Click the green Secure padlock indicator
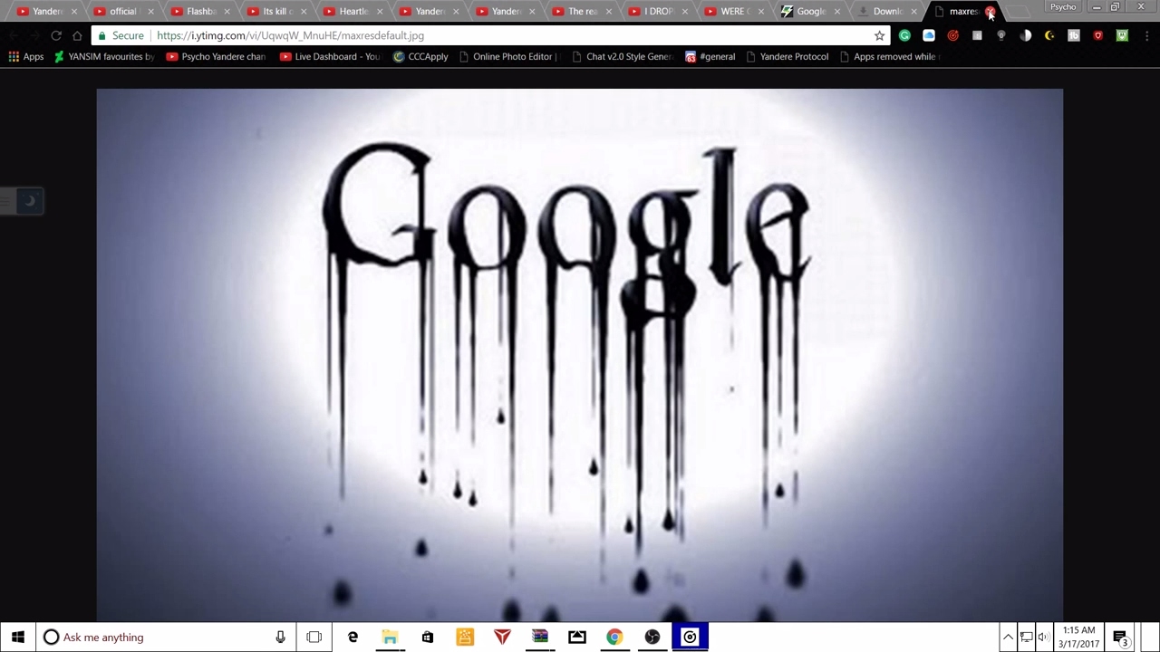The image size is (1160, 652). click(121, 35)
